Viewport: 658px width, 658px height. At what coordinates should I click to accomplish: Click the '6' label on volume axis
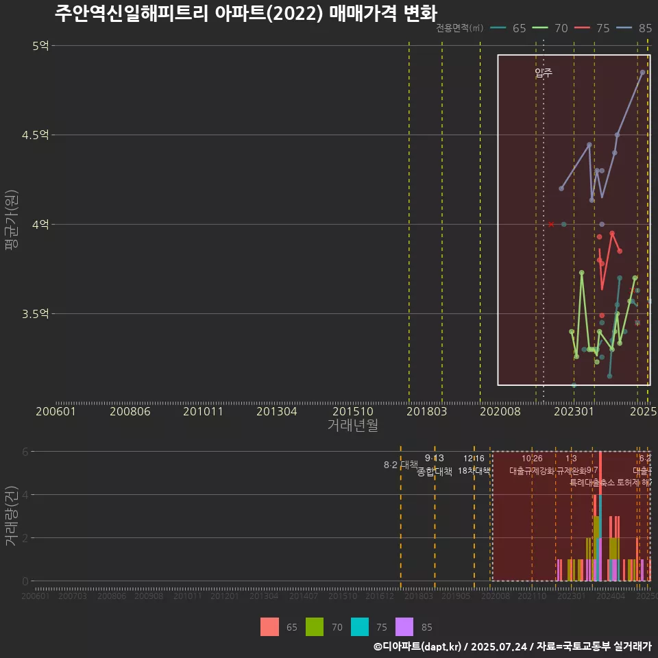pyautogui.click(x=25, y=452)
